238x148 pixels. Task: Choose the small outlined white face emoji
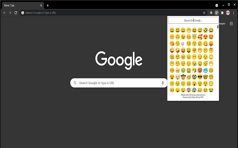click(183, 44)
